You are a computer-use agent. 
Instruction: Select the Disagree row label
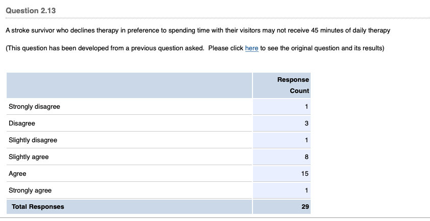click(22, 123)
